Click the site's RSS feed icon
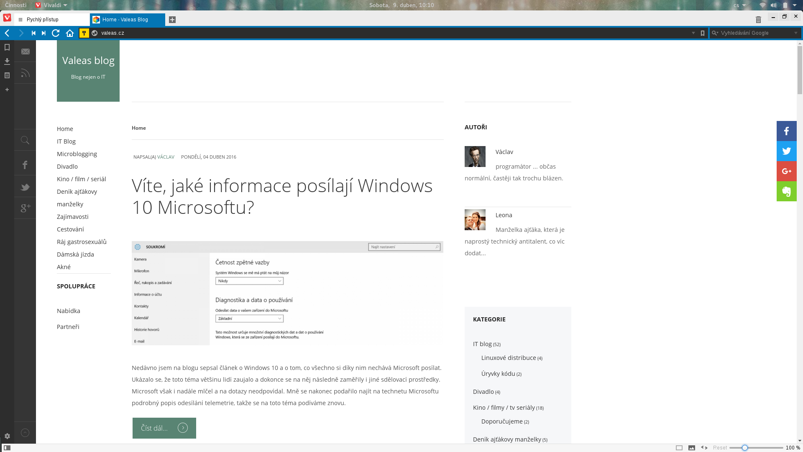Image resolution: width=803 pixels, height=452 pixels. click(x=25, y=73)
